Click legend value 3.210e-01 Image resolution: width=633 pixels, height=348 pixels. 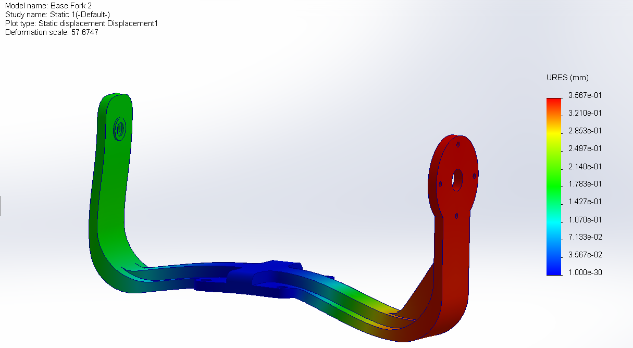coord(586,113)
